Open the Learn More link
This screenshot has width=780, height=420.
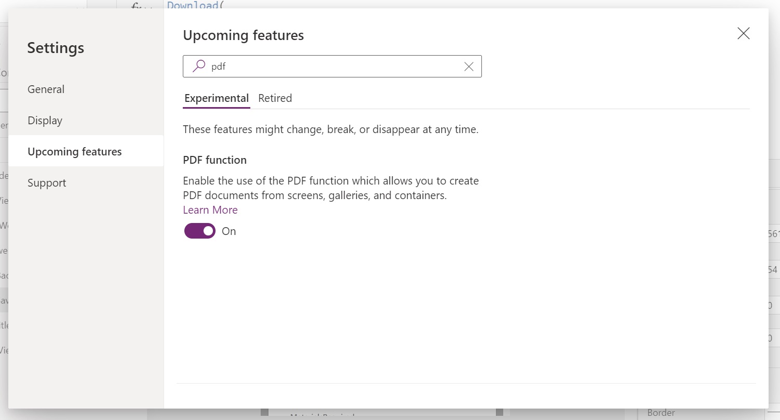210,209
